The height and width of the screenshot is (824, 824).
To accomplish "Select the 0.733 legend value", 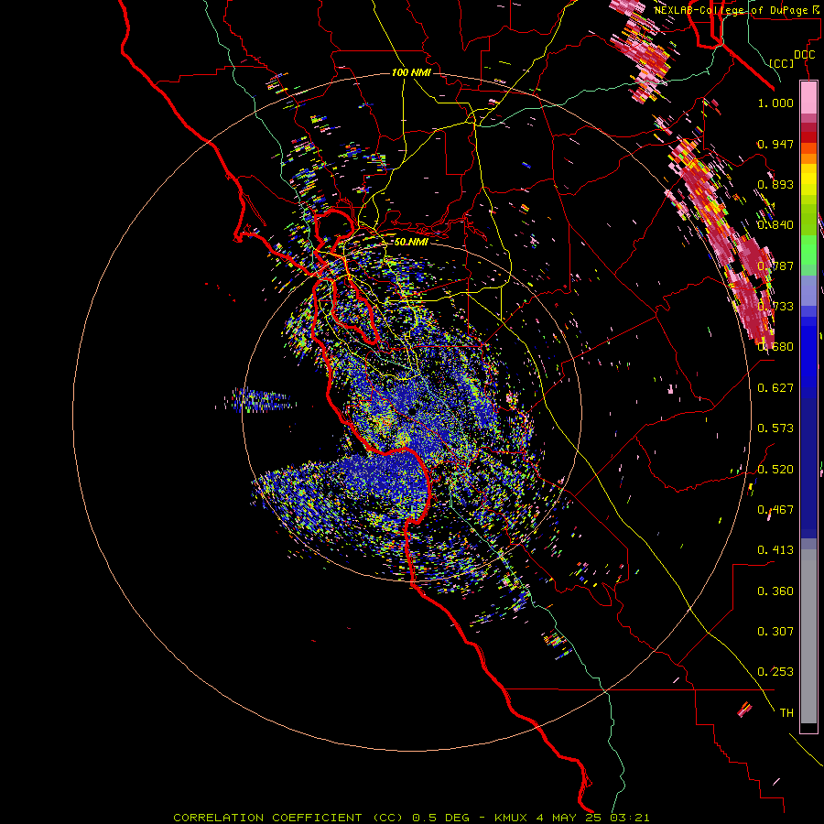I will [775, 307].
